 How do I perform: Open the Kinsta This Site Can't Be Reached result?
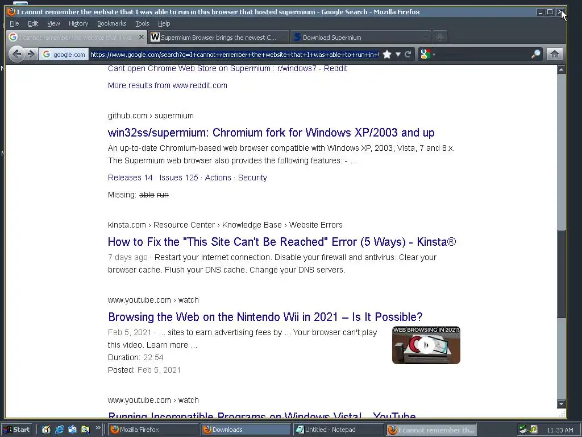point(282,242)
